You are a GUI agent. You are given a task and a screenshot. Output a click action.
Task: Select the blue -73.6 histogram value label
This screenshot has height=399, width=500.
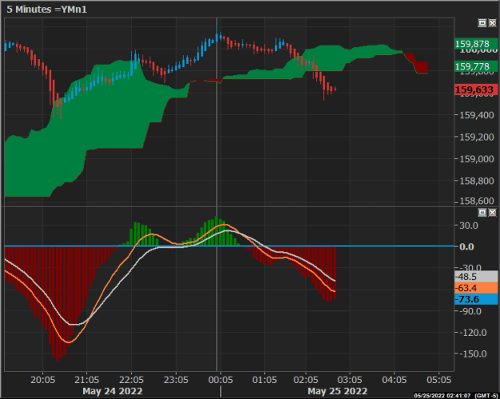tap(476, 299)
